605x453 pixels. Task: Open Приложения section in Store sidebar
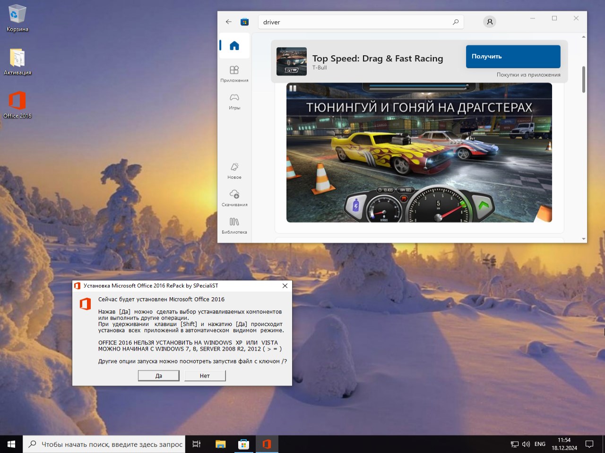(x=234, y=74)
